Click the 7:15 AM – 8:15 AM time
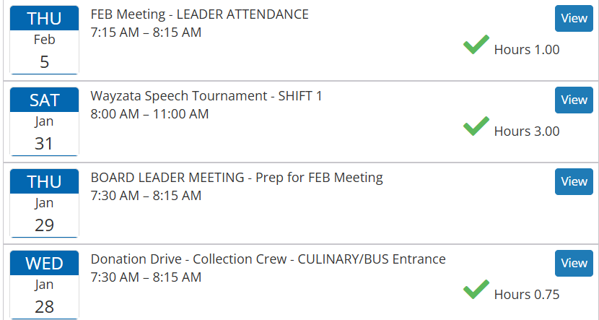 [146, 33]
